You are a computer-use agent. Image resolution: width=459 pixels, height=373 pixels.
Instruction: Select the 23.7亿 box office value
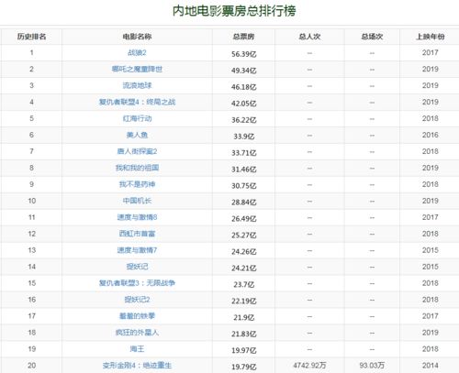pos(243,285)
